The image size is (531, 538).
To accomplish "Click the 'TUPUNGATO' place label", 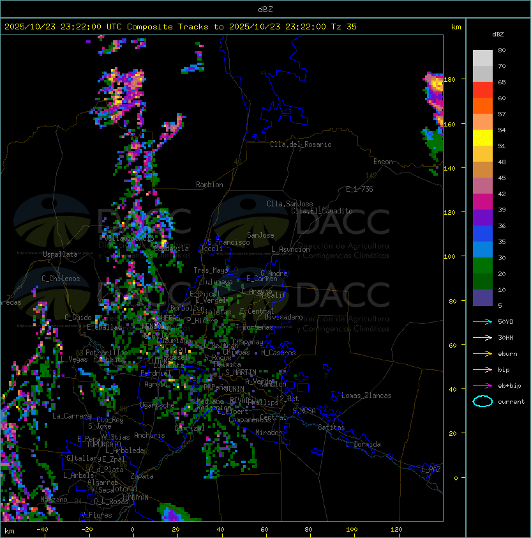I will click(x=103, y=444).
